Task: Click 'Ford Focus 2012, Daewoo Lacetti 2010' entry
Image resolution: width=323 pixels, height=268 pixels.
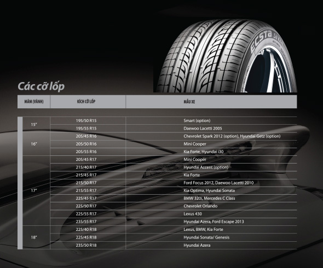Action: click(x=218, y=183)
